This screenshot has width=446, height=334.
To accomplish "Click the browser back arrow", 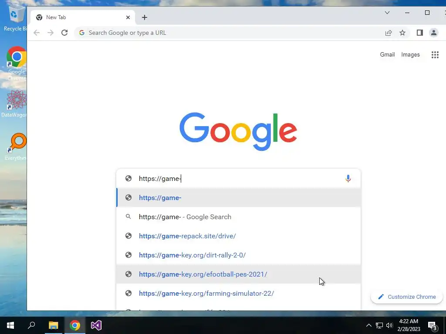I will (x=37, y=33).
